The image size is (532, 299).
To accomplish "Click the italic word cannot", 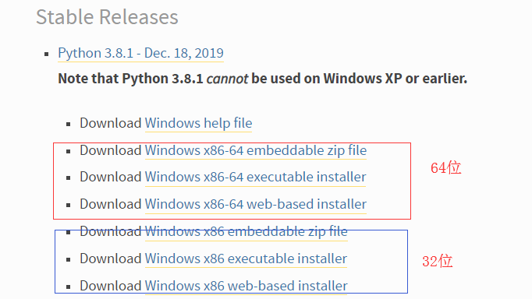I will coord(227,79).
